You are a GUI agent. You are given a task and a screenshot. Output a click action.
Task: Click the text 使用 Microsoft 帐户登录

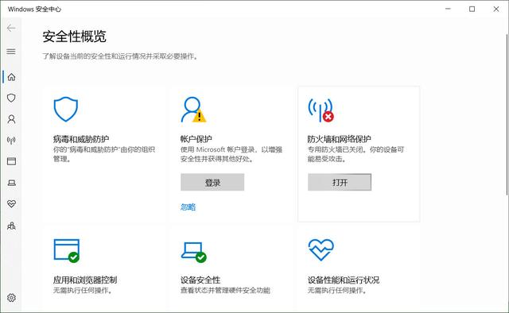coord(218,149)
